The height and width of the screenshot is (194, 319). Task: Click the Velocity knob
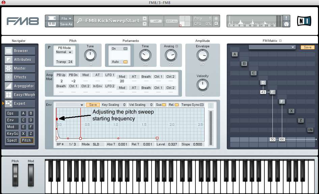pos(203,85)
